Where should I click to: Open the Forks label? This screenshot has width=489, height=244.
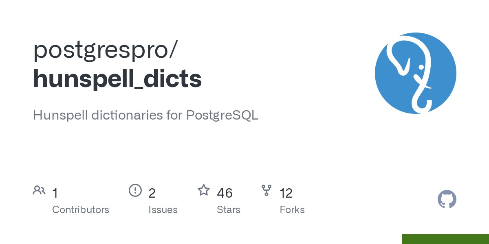click(x=292, y=210)
